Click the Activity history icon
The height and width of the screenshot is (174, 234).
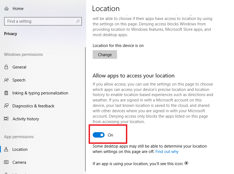pyautogui.click(x=6, y=119)
